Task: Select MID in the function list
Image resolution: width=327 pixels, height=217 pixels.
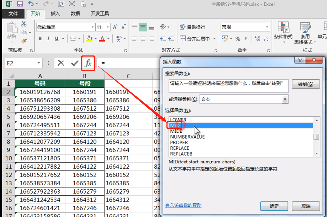Action: 241,125
